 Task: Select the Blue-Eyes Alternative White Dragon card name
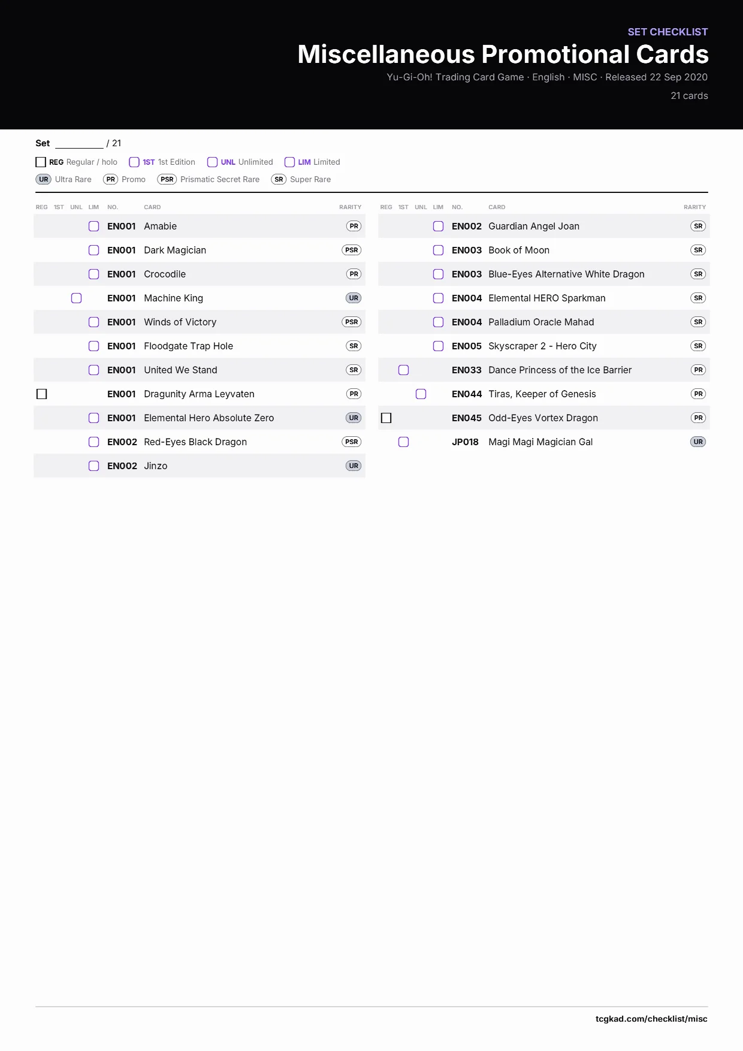point(566,274)
